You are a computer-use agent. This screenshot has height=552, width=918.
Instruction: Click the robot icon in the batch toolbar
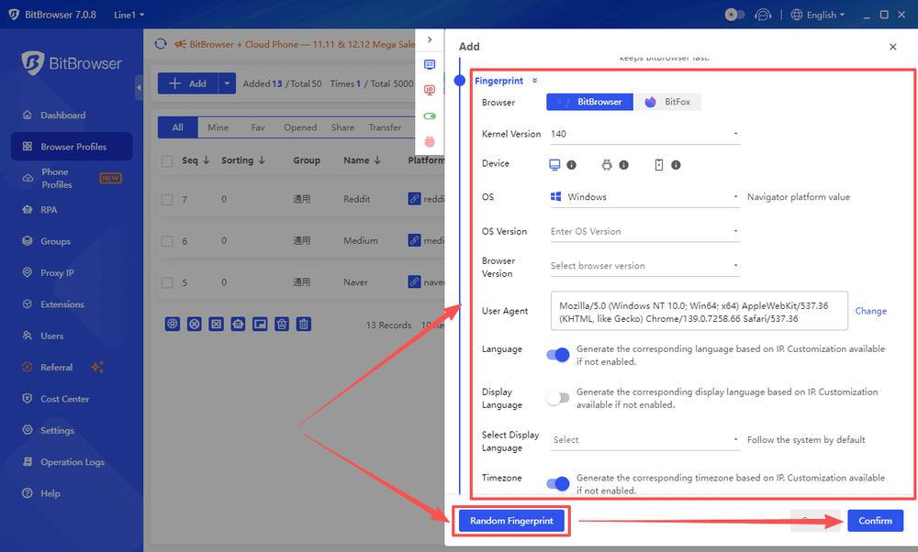tap(237, 324)
